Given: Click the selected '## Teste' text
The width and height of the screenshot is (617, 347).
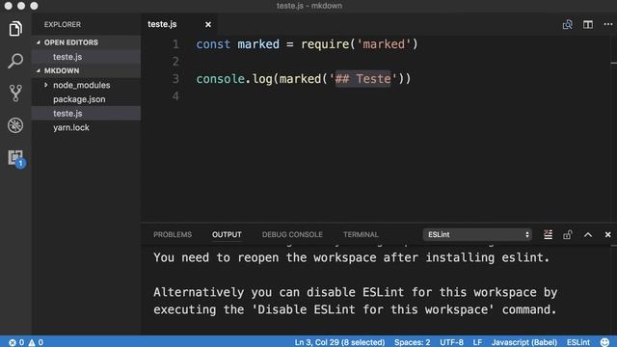Looking at the screenshot, I should (362, 79).
